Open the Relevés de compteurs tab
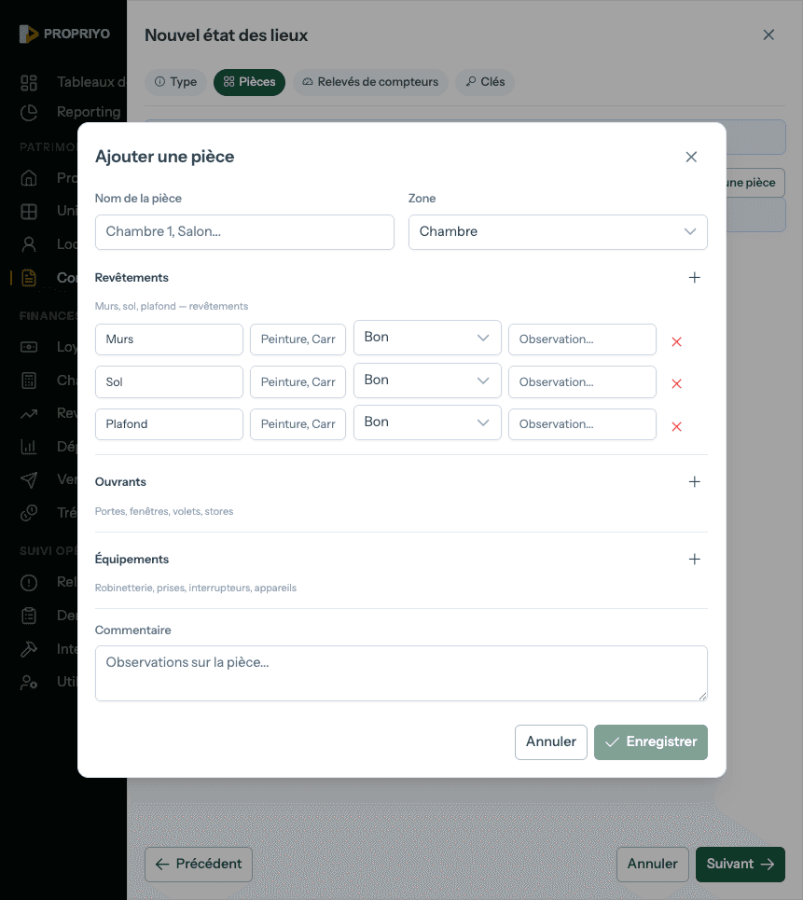803x900 pixels. click(x=370, y=82)
